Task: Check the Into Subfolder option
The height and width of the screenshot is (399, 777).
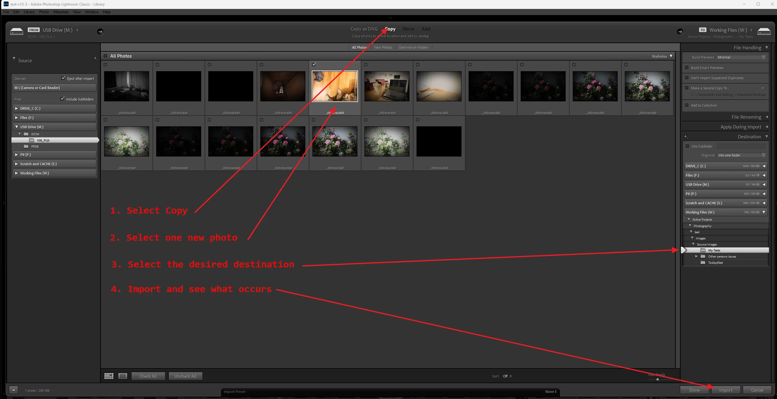Action: pos(687,146)
